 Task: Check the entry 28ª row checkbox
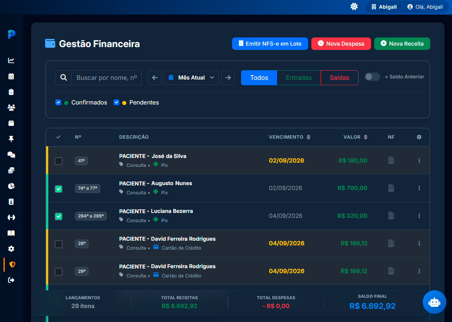[x=59, y=244]
